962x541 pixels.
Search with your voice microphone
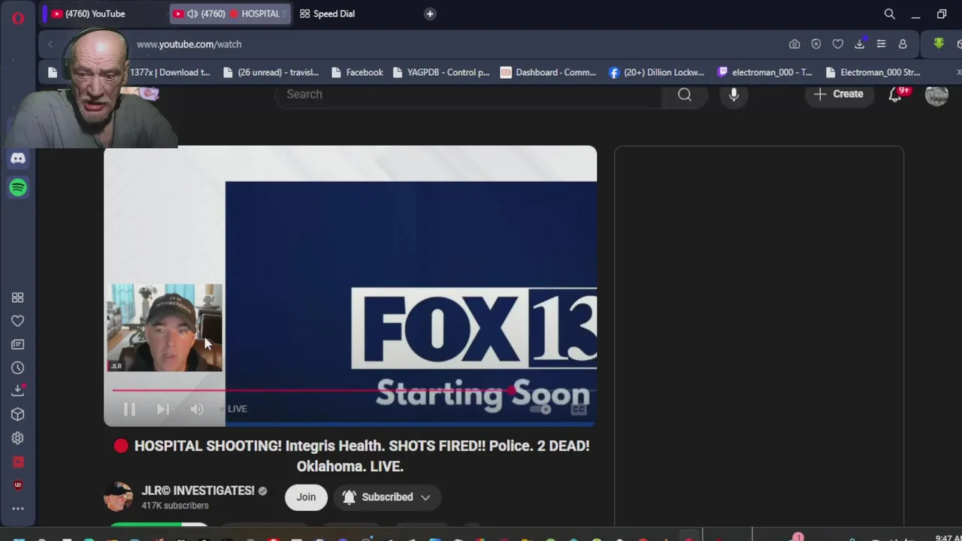click(734, 95)
